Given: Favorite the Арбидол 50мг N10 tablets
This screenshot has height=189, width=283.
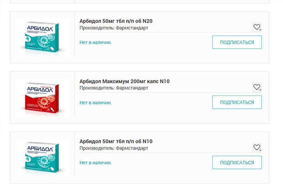Looking at the screenshot, I should (257, 147).
